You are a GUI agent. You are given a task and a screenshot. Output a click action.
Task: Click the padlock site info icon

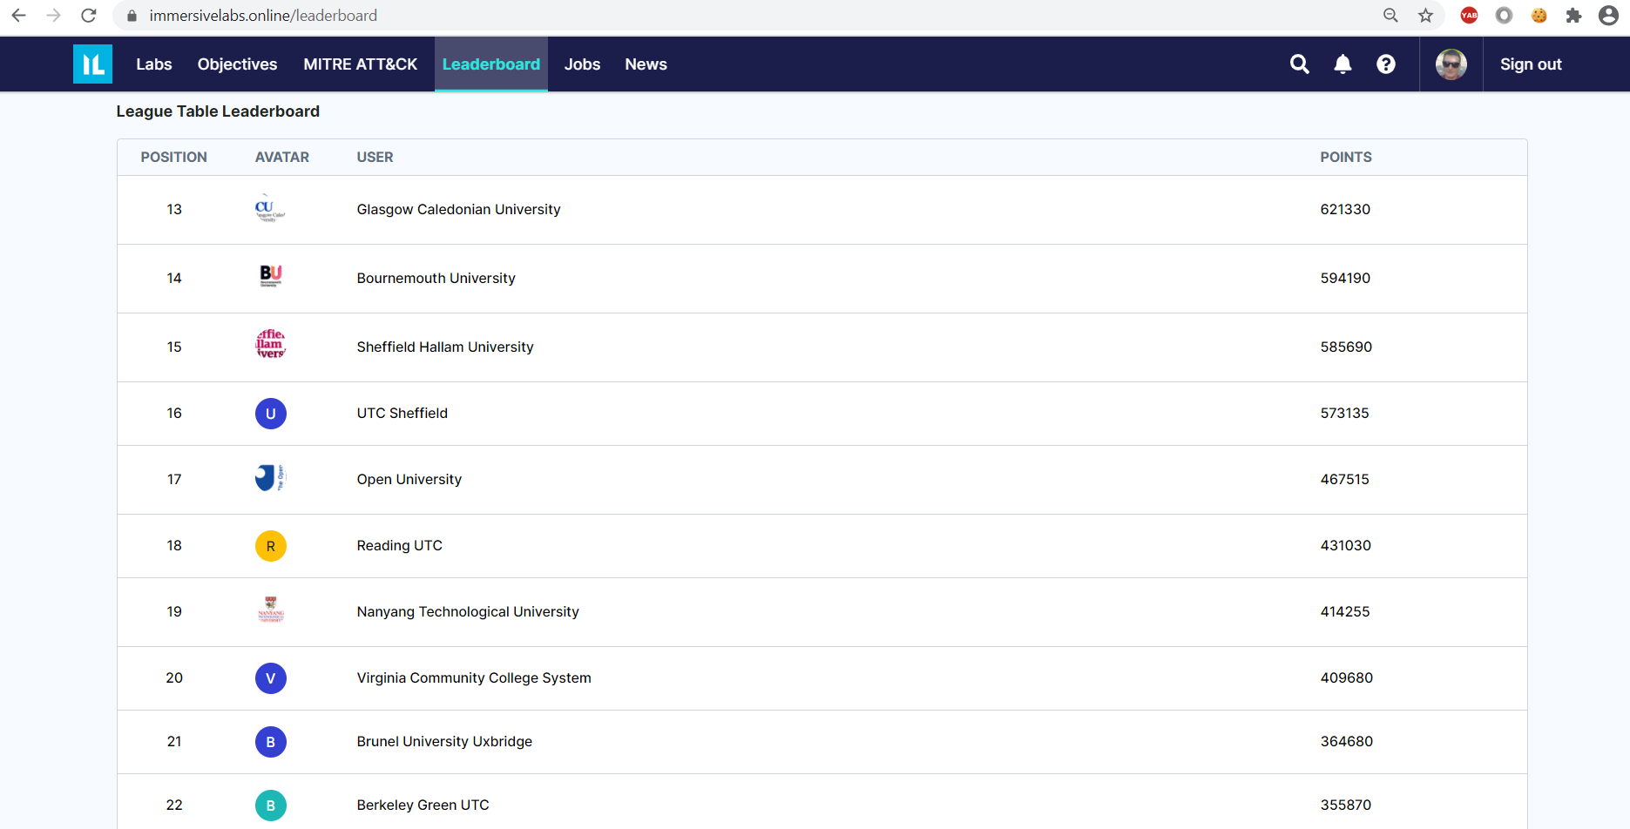[132, 16]
